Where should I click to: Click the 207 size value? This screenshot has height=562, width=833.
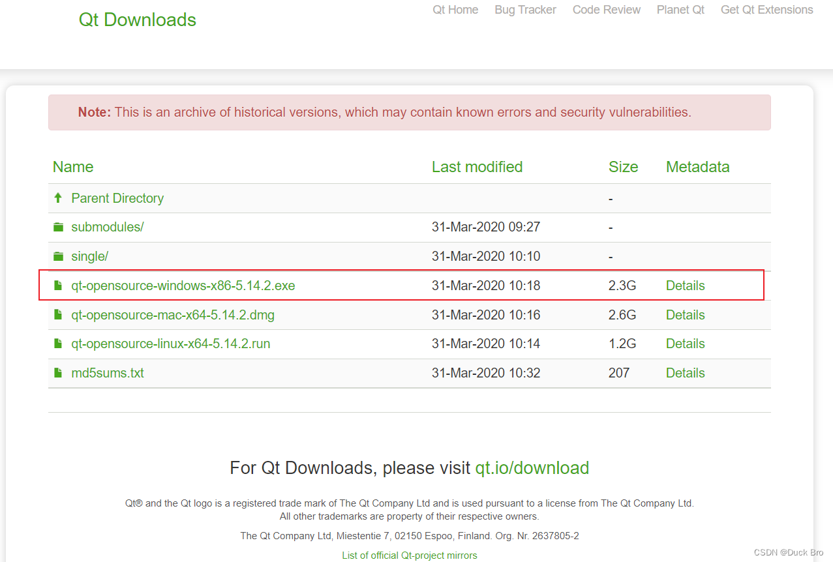[x=619, y=373]
